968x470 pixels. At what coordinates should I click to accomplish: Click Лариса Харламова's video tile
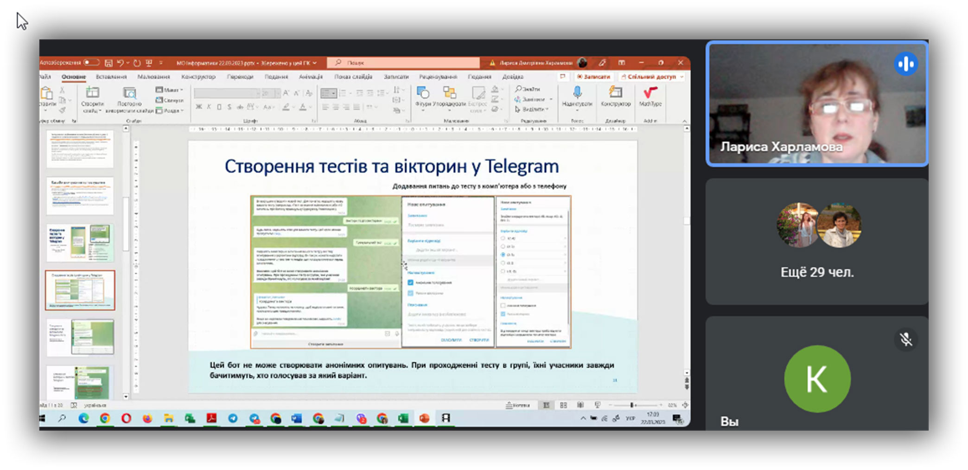pyautogui.click(x=817, y=103)
